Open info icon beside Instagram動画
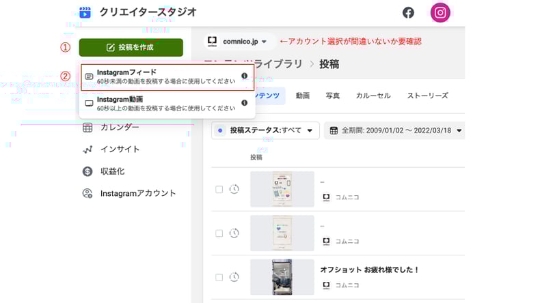The height and width of the screenshot is (303, 540). (x=245, y=103)
